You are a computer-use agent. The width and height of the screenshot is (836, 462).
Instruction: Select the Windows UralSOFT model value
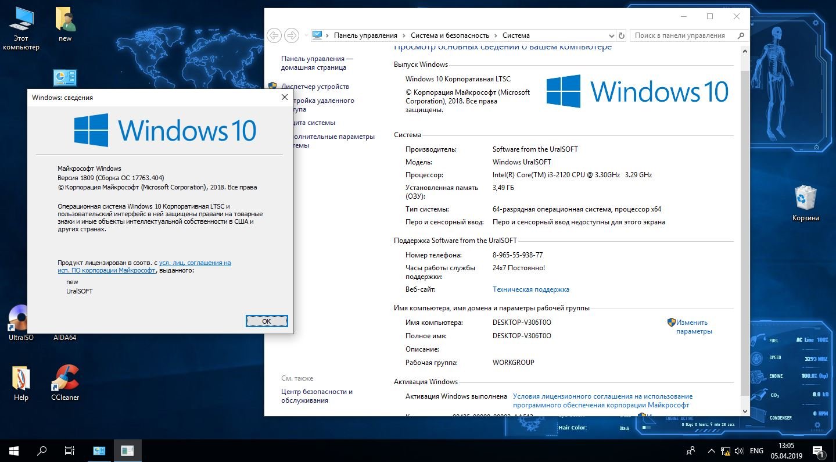click(x=522, y=162)
